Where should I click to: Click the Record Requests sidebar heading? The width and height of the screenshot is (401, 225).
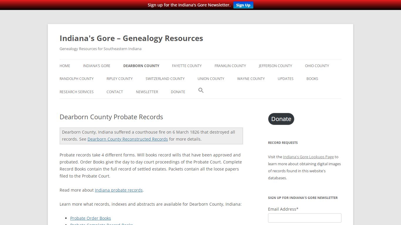coord(283,143)
